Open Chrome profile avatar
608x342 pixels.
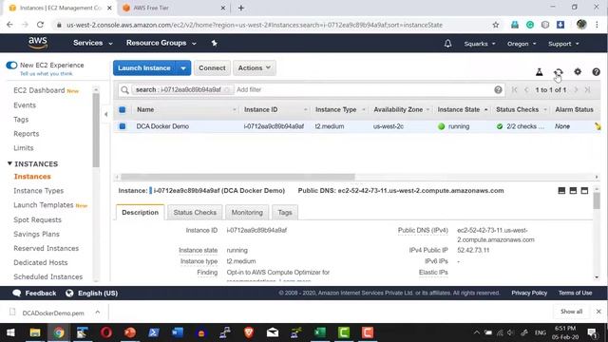pos(580,25)
